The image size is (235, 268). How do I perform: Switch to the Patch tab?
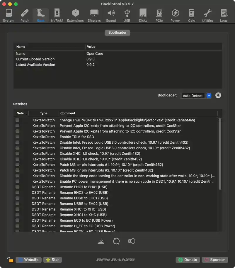(x=25, y=15)
